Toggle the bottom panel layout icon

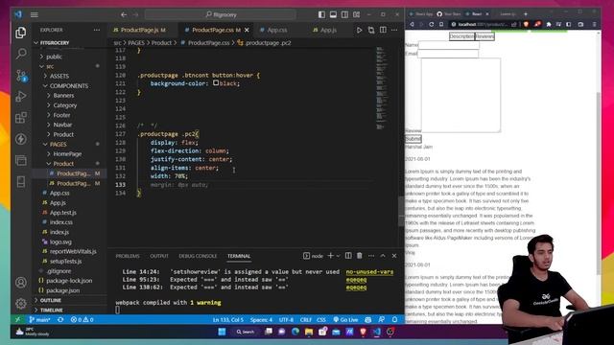tap(333, 15)
